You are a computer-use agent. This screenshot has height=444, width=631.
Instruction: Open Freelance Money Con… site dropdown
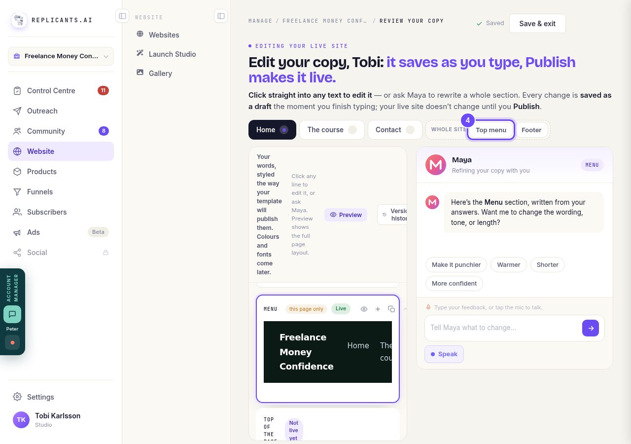[61, 56]
